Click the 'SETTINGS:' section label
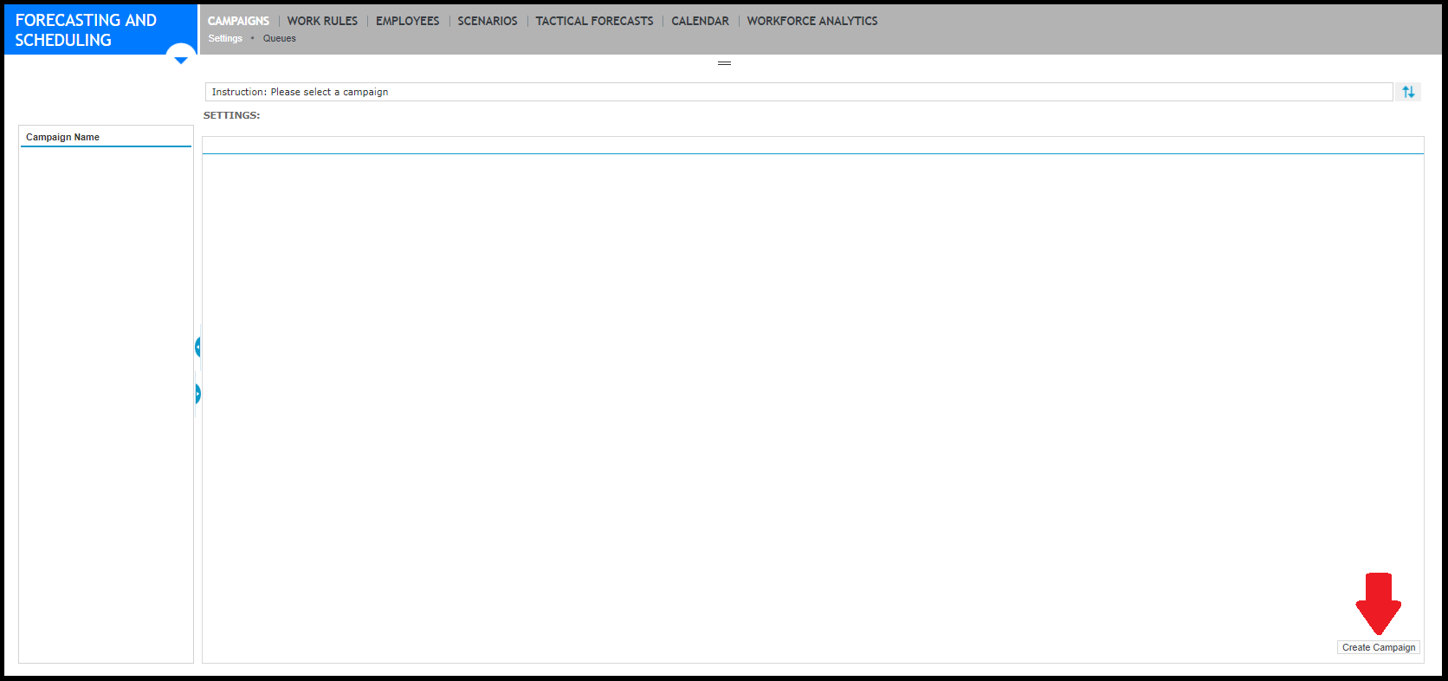The width and height of the screenshot is (1448, 681). tap(231, 115)
